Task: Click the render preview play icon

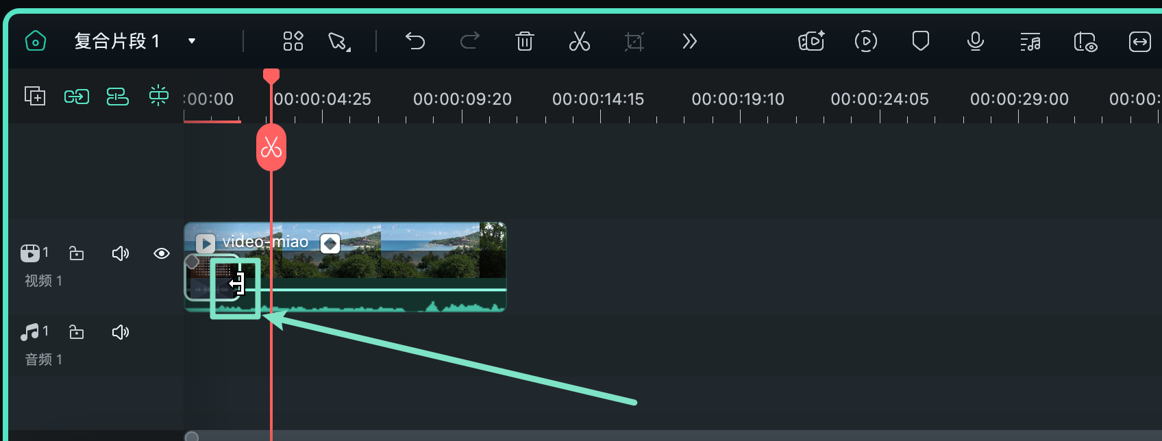Action: pos(866,41)
